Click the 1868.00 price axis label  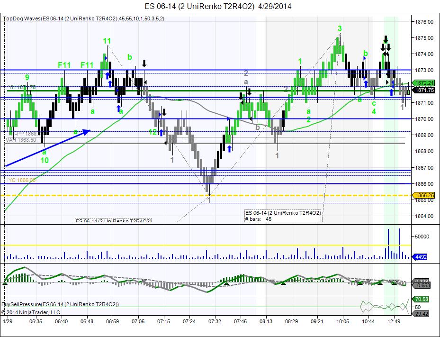(424, 151)
